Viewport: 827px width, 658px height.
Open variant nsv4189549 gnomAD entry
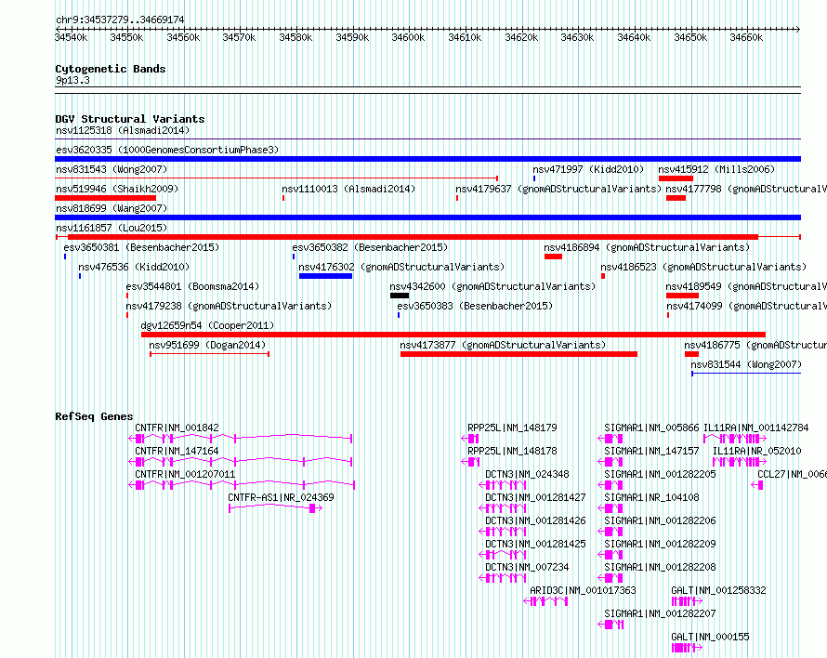pos(746,286)
